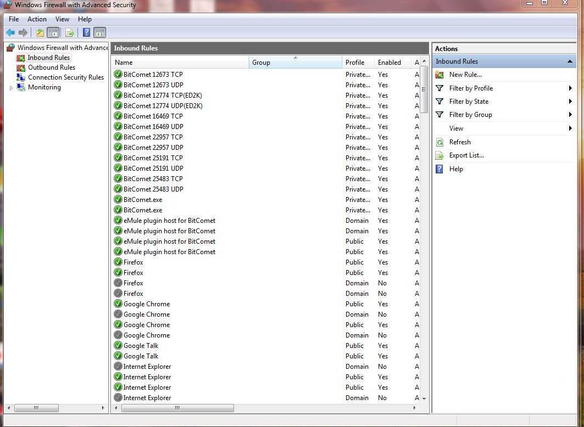The image size is (584, 427).
Task: Sort by the Enabled column header
Action: click(393, 63)
